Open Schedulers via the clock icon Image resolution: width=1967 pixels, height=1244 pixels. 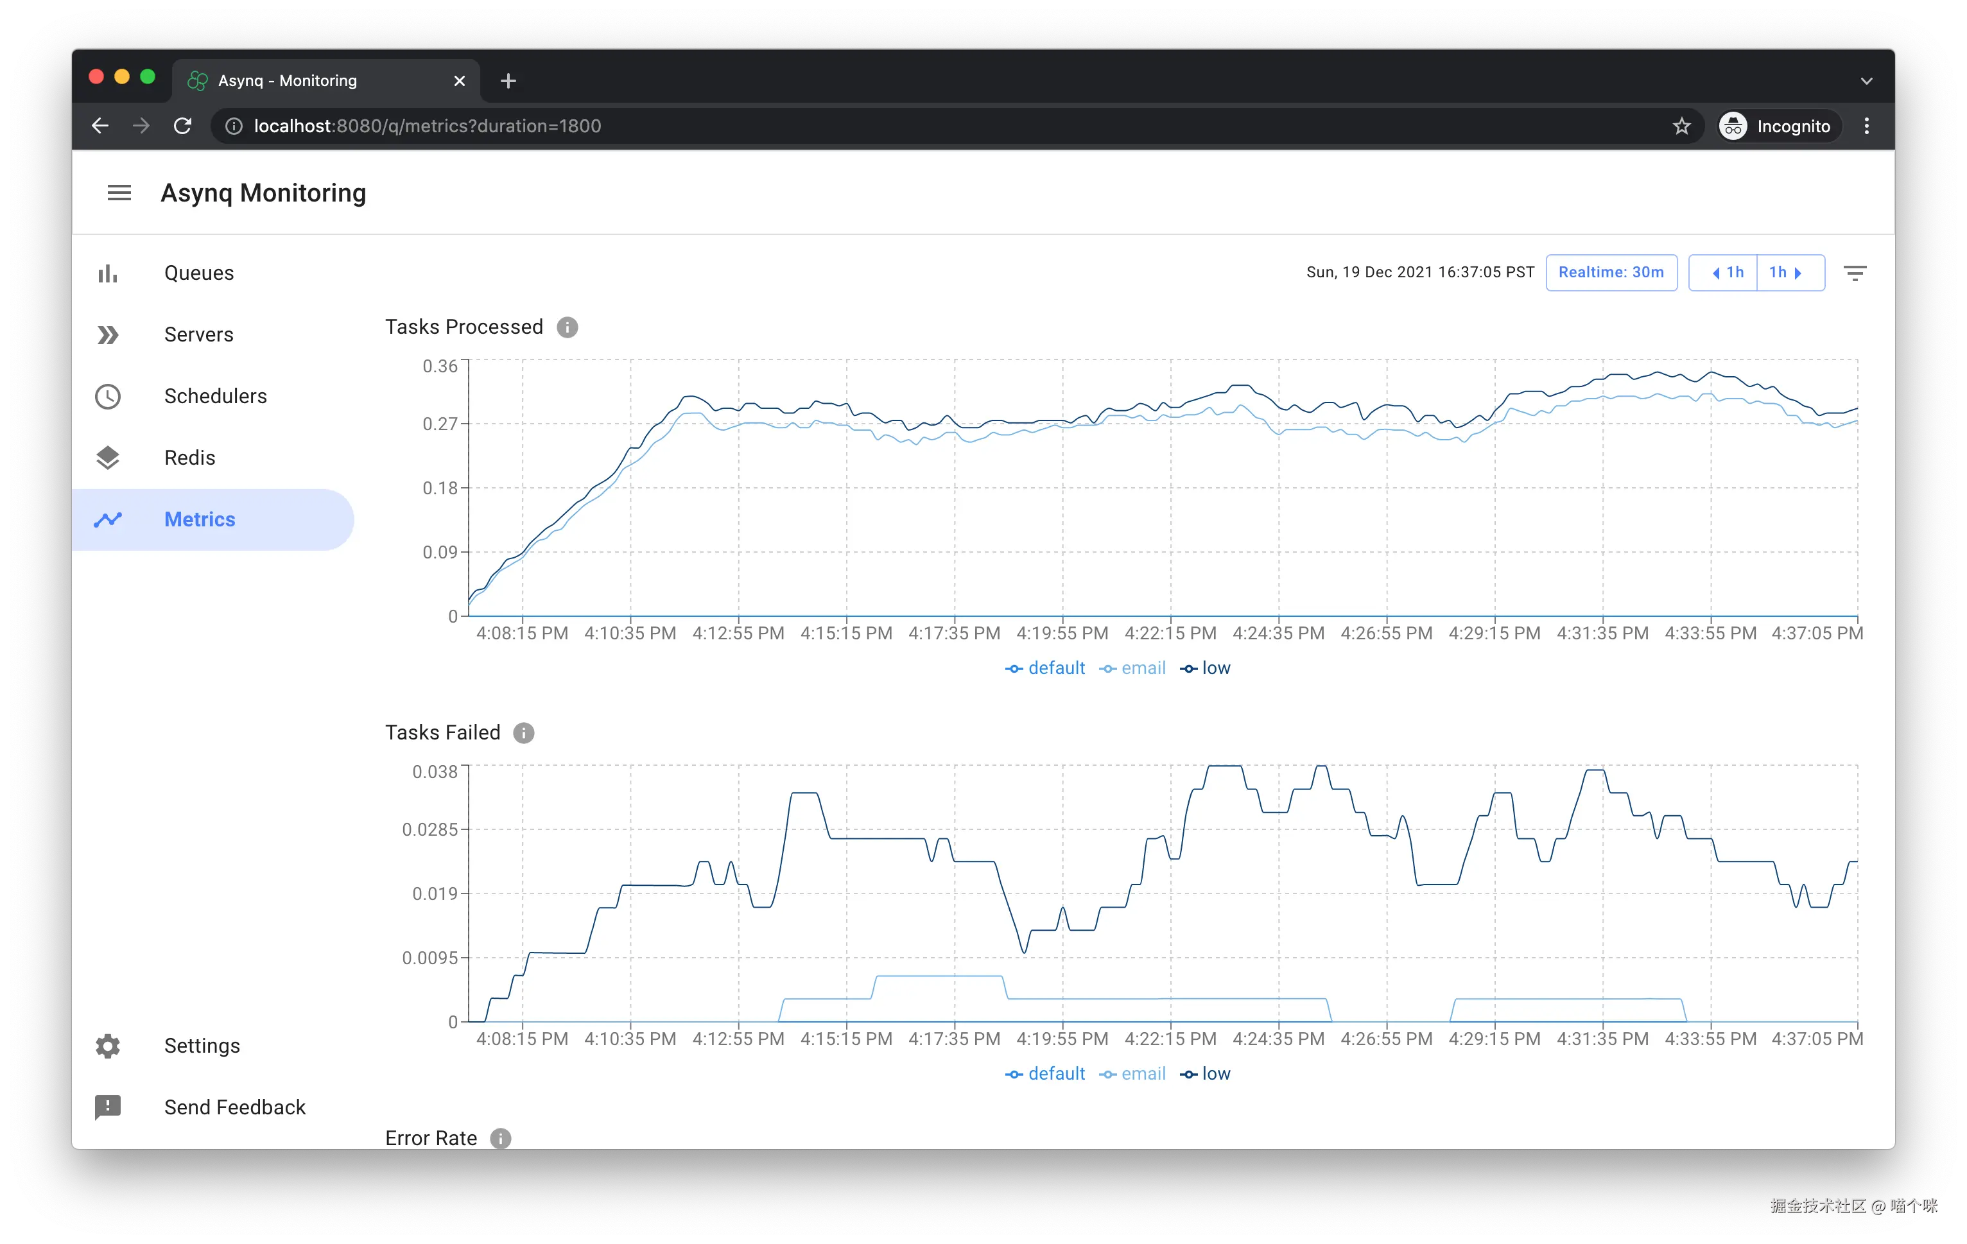[x=107, y=396]
